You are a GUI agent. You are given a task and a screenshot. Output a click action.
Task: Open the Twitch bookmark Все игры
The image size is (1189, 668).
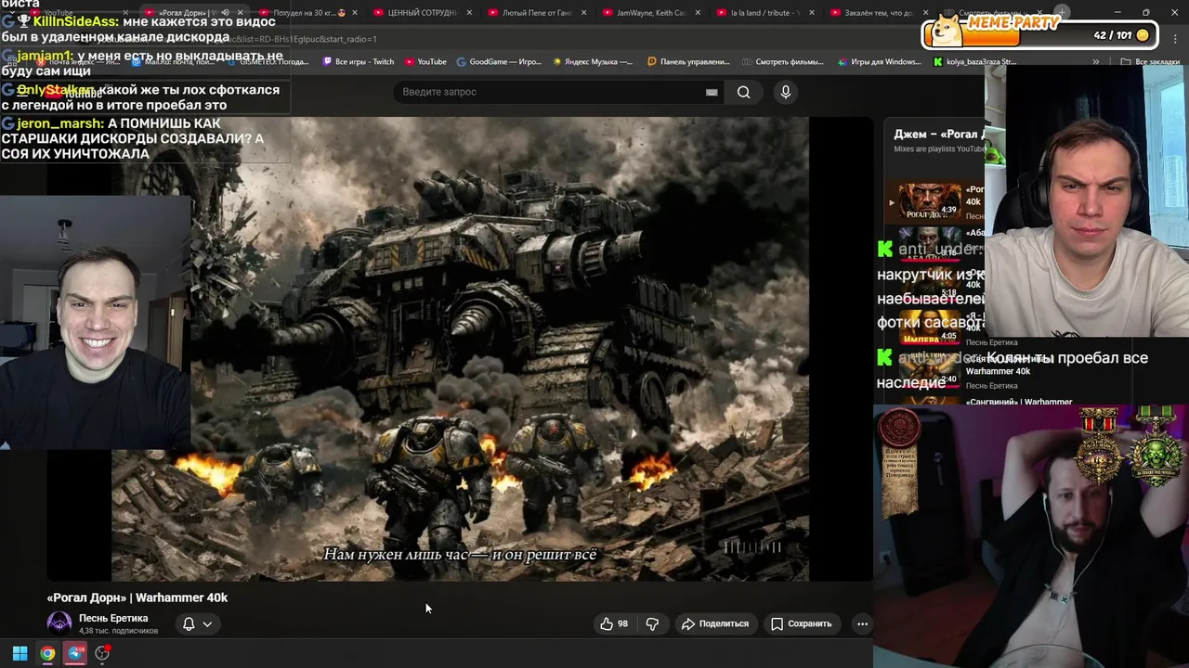coord(359,62)
